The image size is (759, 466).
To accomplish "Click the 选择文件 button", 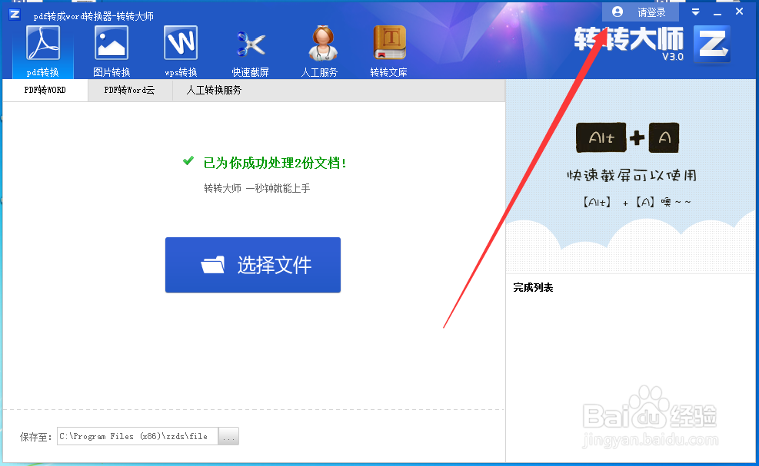I will tap(253, 265).
